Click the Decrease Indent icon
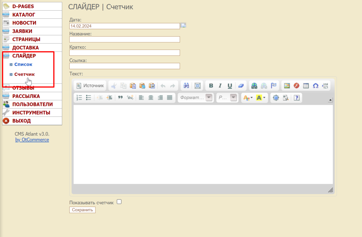The image size is (362, 237). point(100,97)
